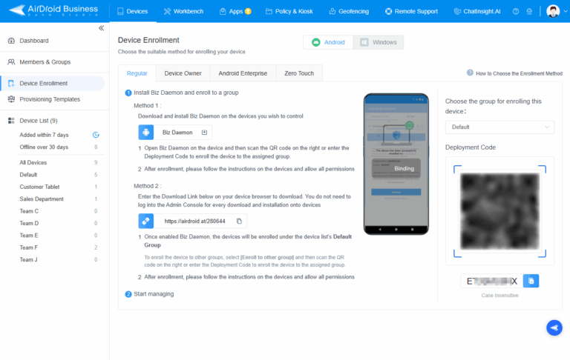Download Biz Daemon via download icon

point(204,133)
